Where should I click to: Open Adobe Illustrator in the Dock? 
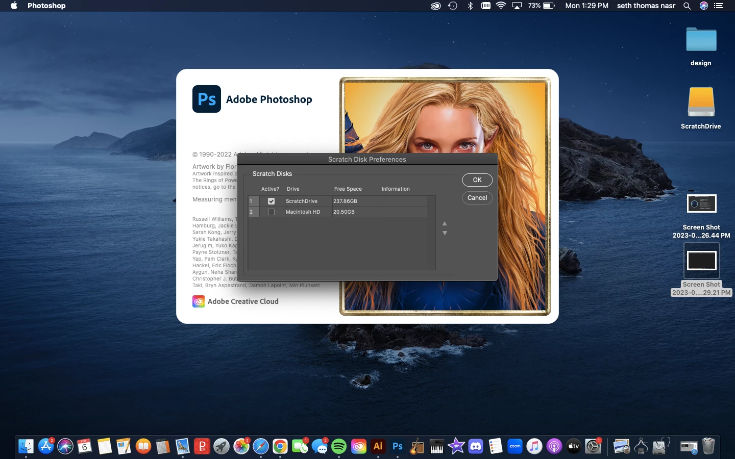pos(378,447)
